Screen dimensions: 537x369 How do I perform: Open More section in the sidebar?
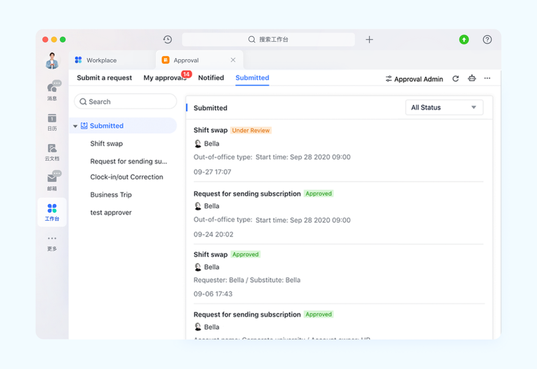click(52, 243)
